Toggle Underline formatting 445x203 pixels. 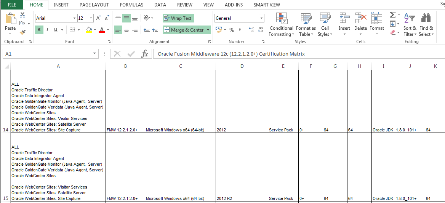click(x=56, y=30)
